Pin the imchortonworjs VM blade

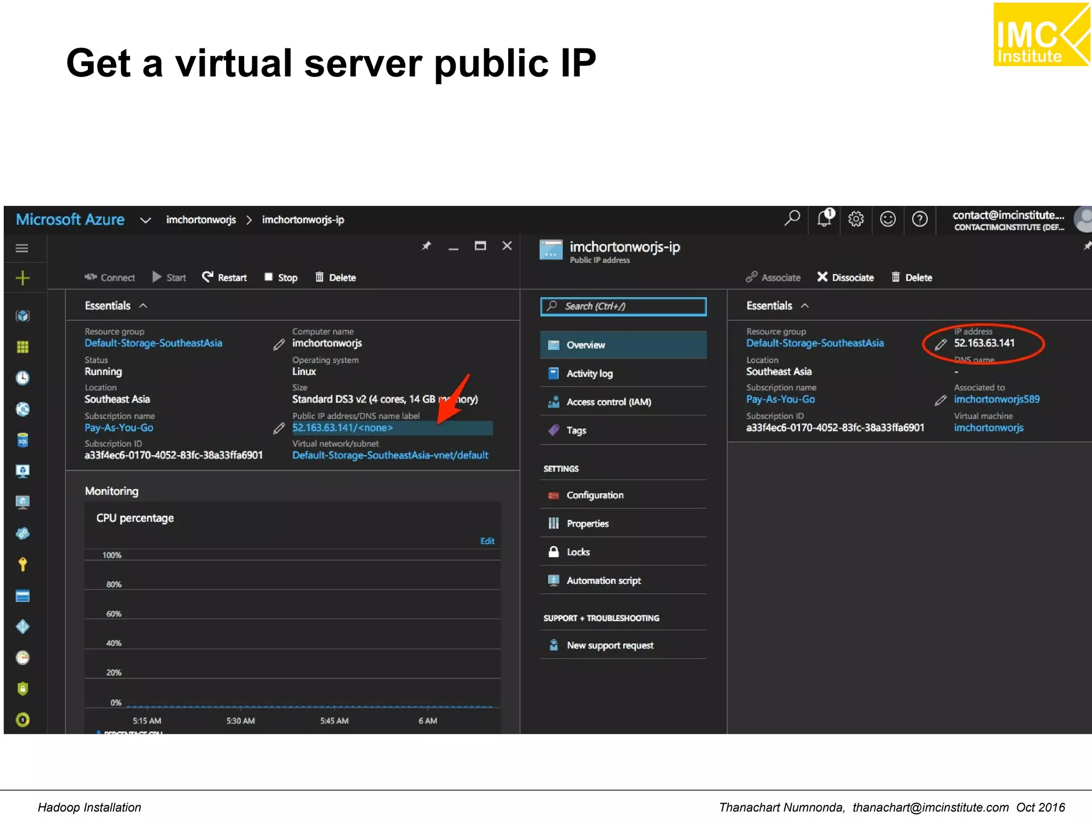426,246
